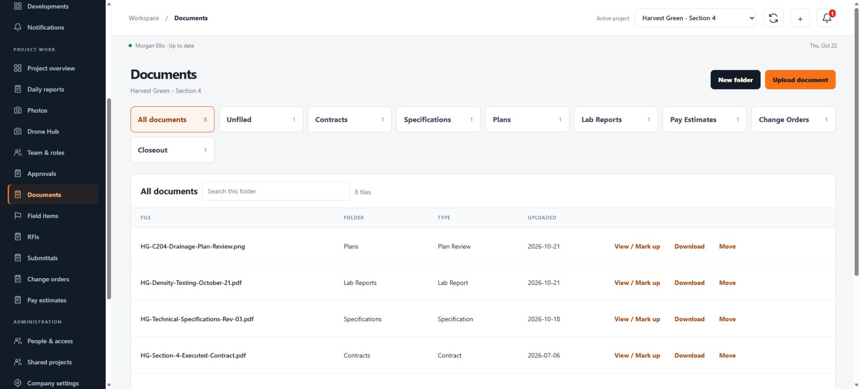This screenshot has width=860, height=389.
Task: Click the '8 files' count label
Action: (363, 192)
